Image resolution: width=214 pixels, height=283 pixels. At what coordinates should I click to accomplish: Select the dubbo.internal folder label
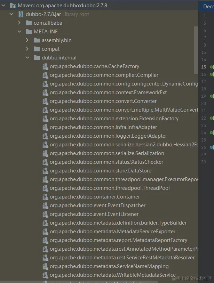click(59, 58)
